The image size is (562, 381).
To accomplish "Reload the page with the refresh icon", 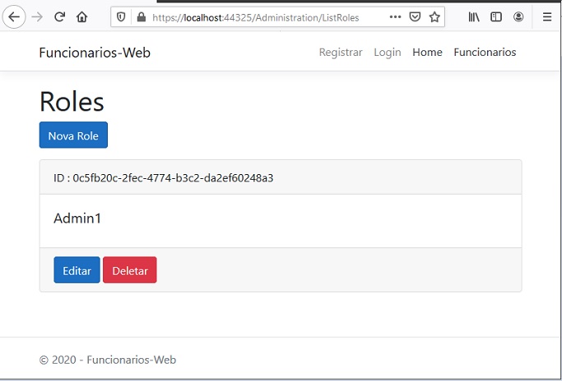I will [x=59, y=16].
